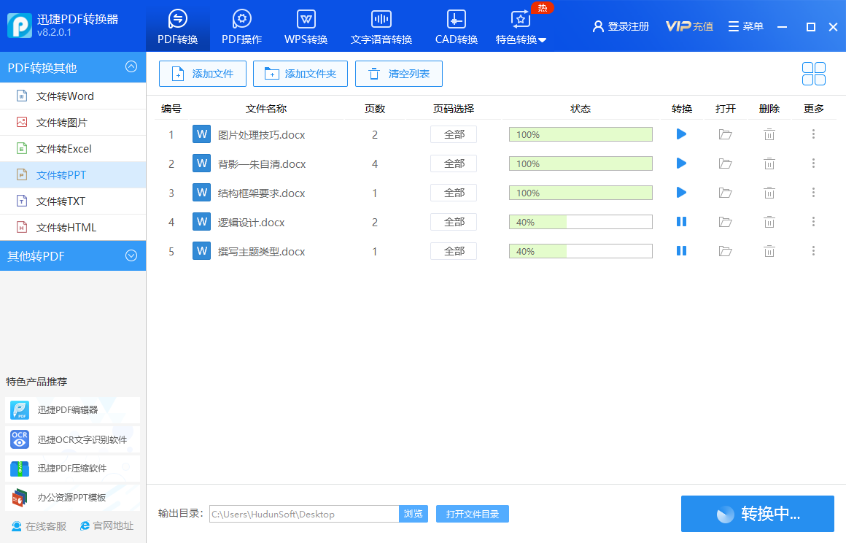This screenshot has width=846, height=543.
Task: Open 官网地址 website link
Action: pyautogui.click(x=106, y=525)
